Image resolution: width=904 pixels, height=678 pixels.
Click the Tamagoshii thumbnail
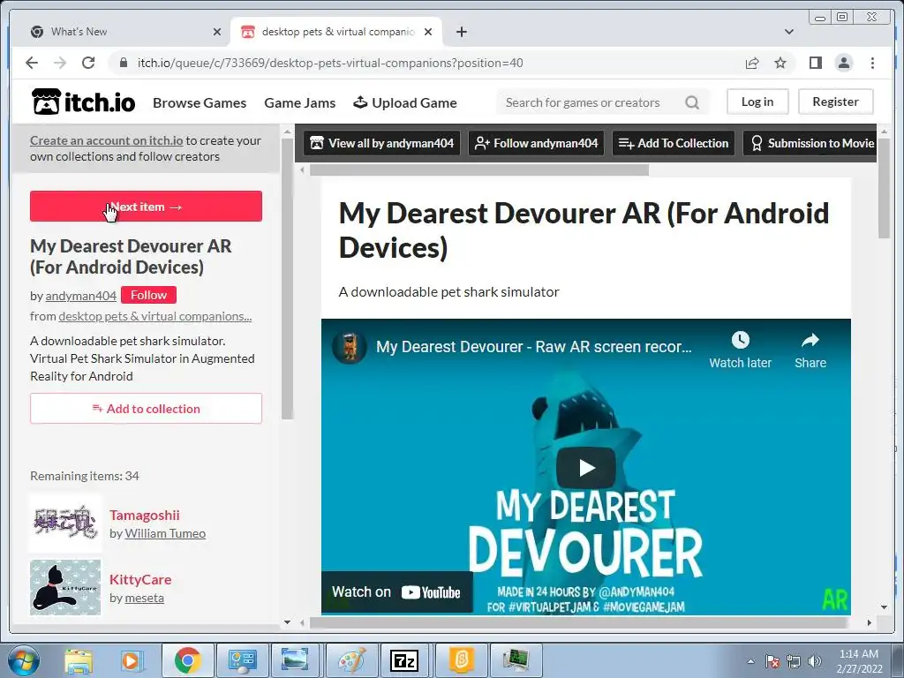tap(65, 523)
